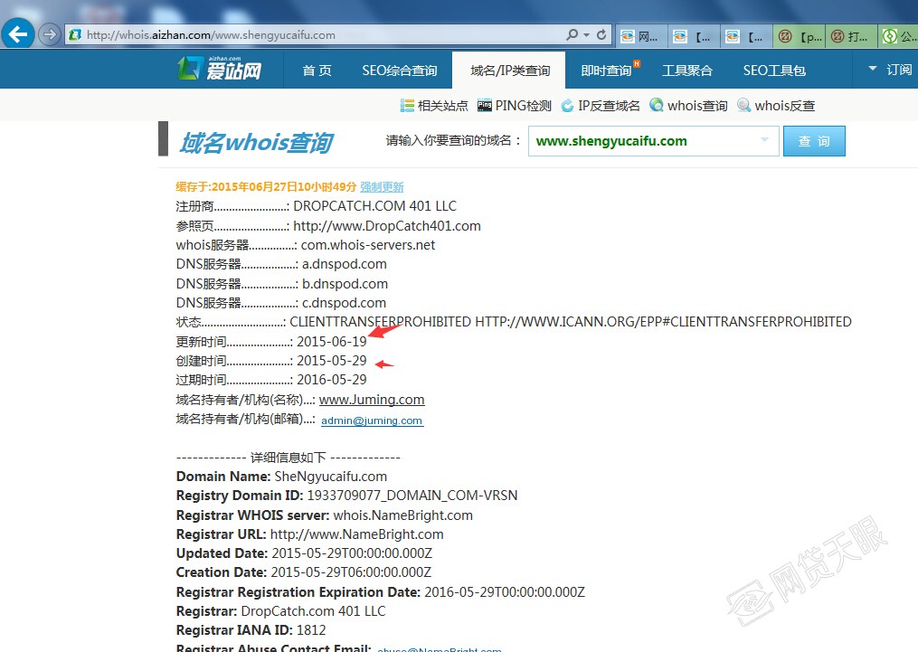Open the whois反查 tool
918x652 pixels.
pos(776,106)
